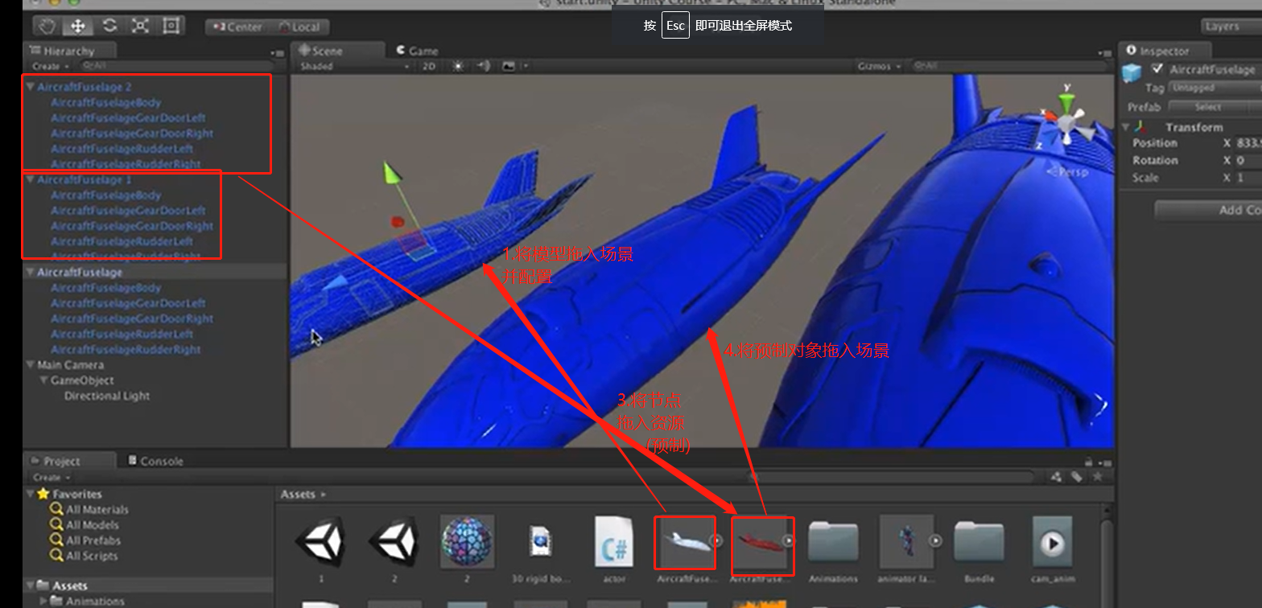The image size is (1262, 608).
Task: Collapse the Transform component
Action: click(1125, 127)
